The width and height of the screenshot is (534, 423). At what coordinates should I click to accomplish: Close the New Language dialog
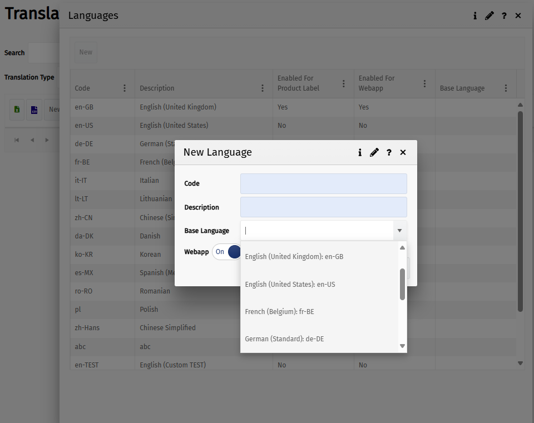(x=403, y=152)
